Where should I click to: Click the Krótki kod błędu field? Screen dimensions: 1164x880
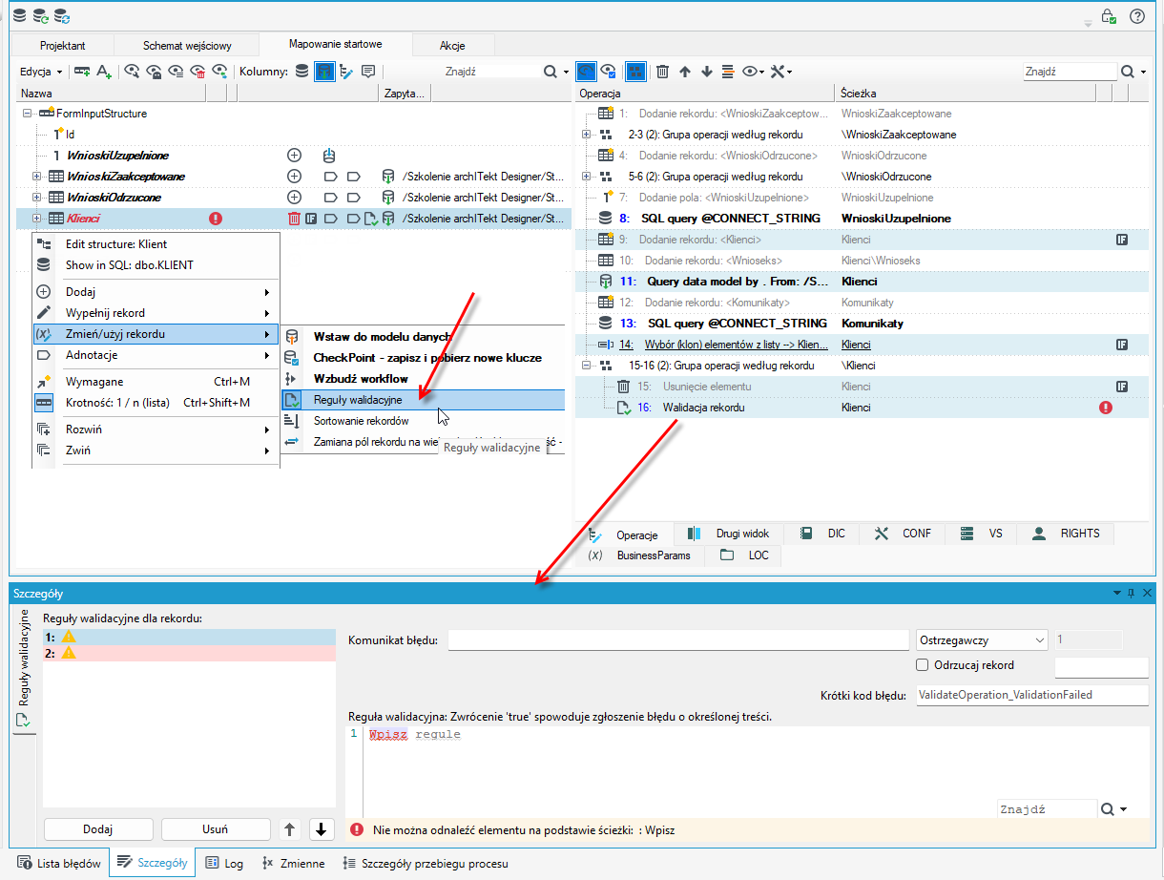(1030, 696)
